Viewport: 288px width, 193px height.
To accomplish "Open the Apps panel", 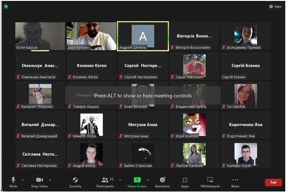I will [x=185, y=182].
